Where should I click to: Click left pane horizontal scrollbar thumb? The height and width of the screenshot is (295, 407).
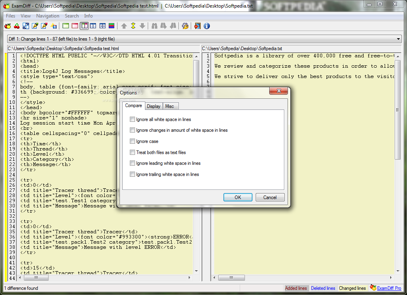pos(36,277)
